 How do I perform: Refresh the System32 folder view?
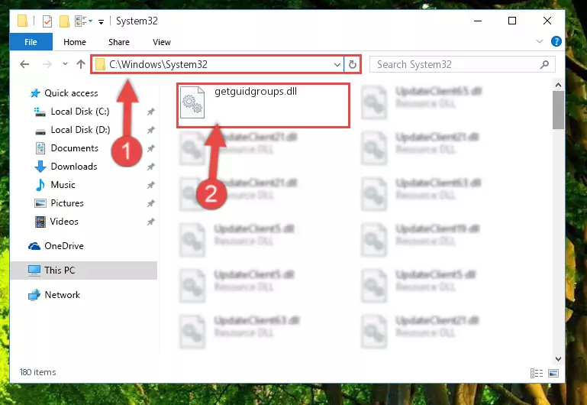click(x=352, y=64)
